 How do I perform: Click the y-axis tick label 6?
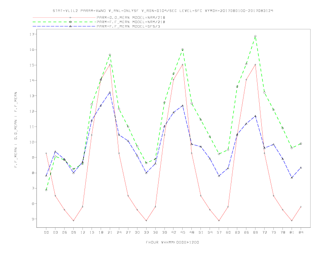point(33,204)
